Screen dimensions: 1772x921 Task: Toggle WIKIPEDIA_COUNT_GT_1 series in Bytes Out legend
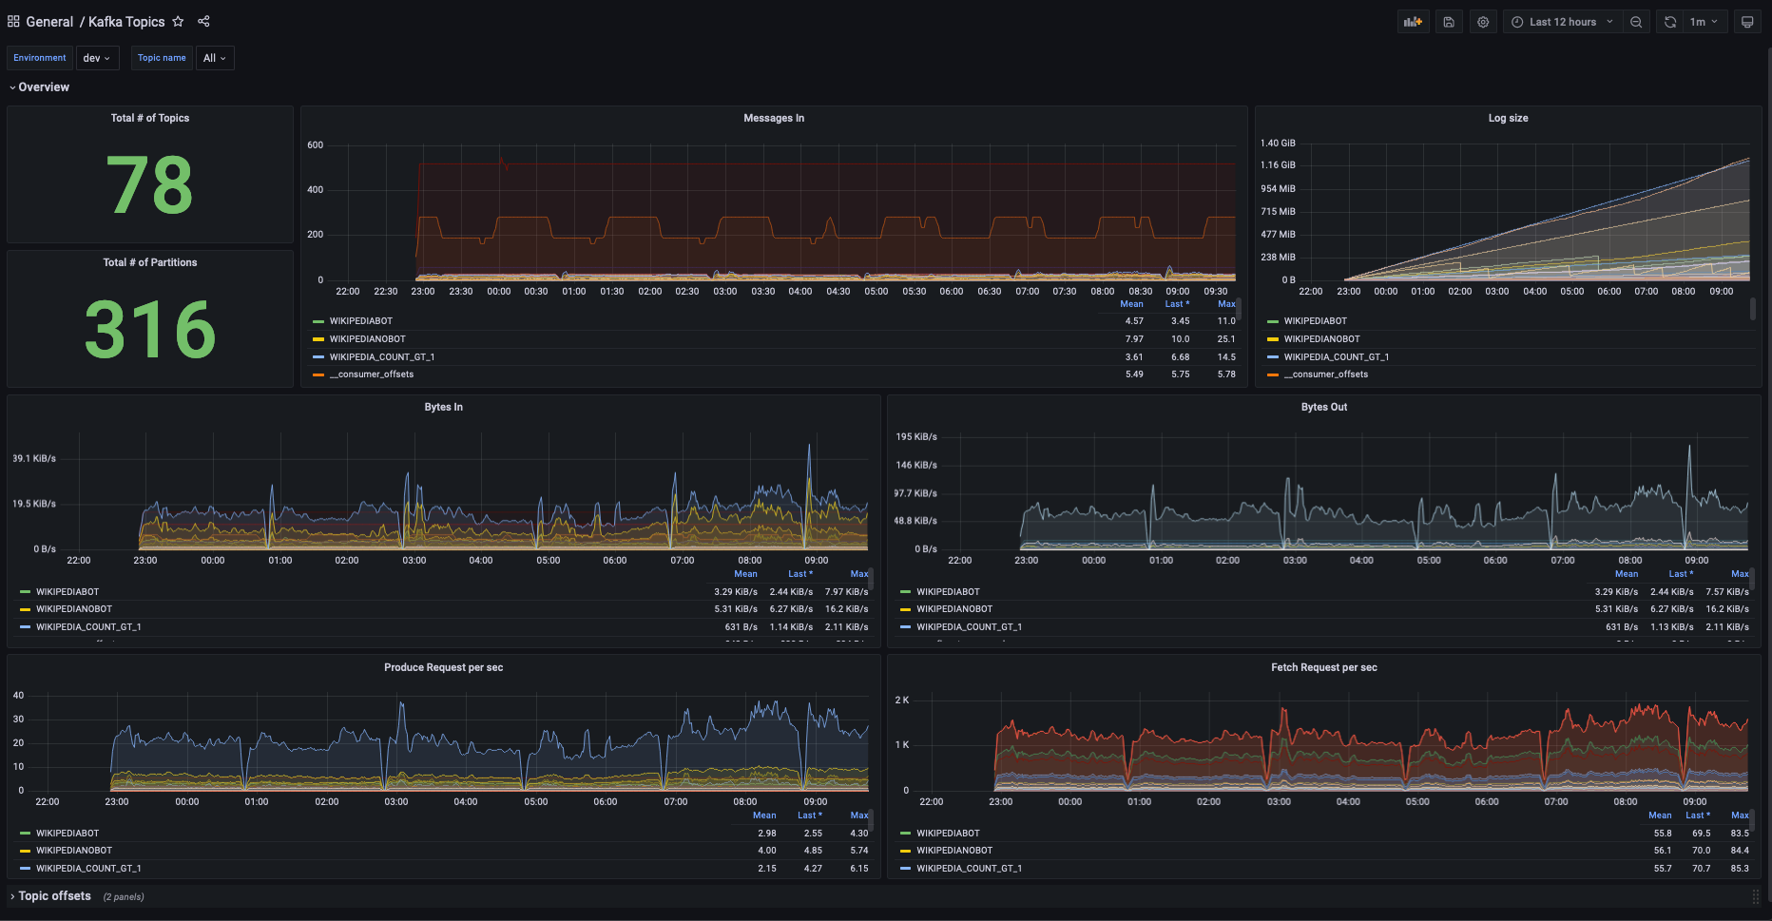coord(970,627)
